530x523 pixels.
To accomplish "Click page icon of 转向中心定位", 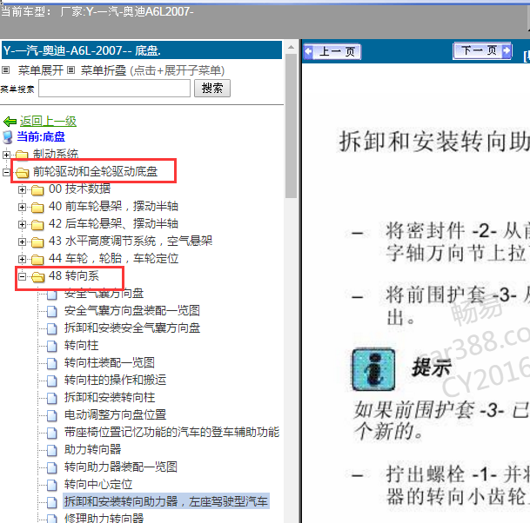I will 51,485.
